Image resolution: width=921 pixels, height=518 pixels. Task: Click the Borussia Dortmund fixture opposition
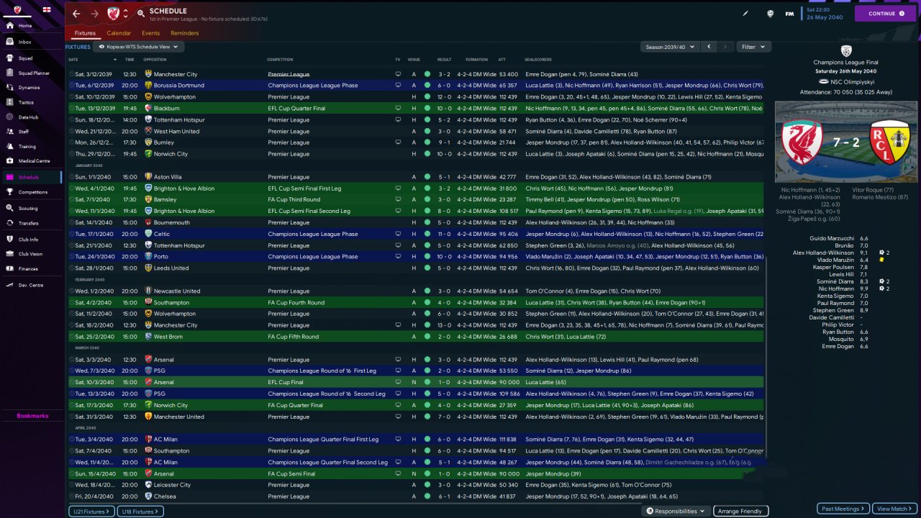[179, 86]
